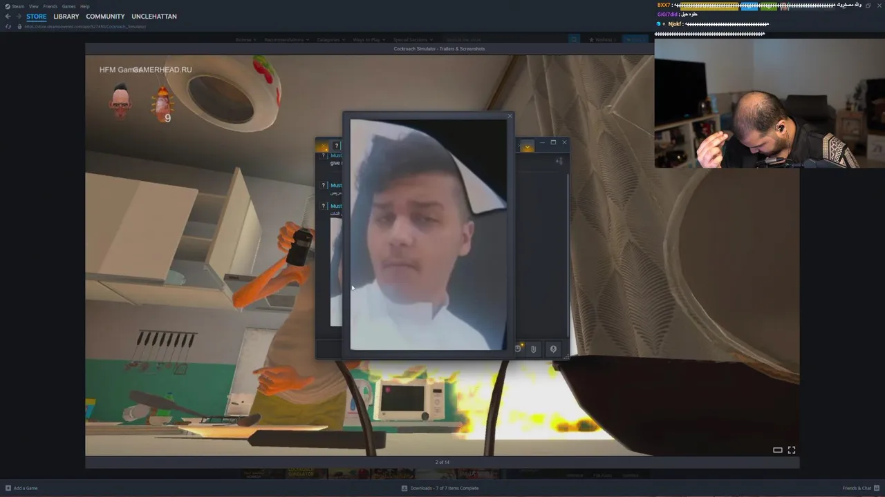Click the enlarged chat image

pos(428,235)
